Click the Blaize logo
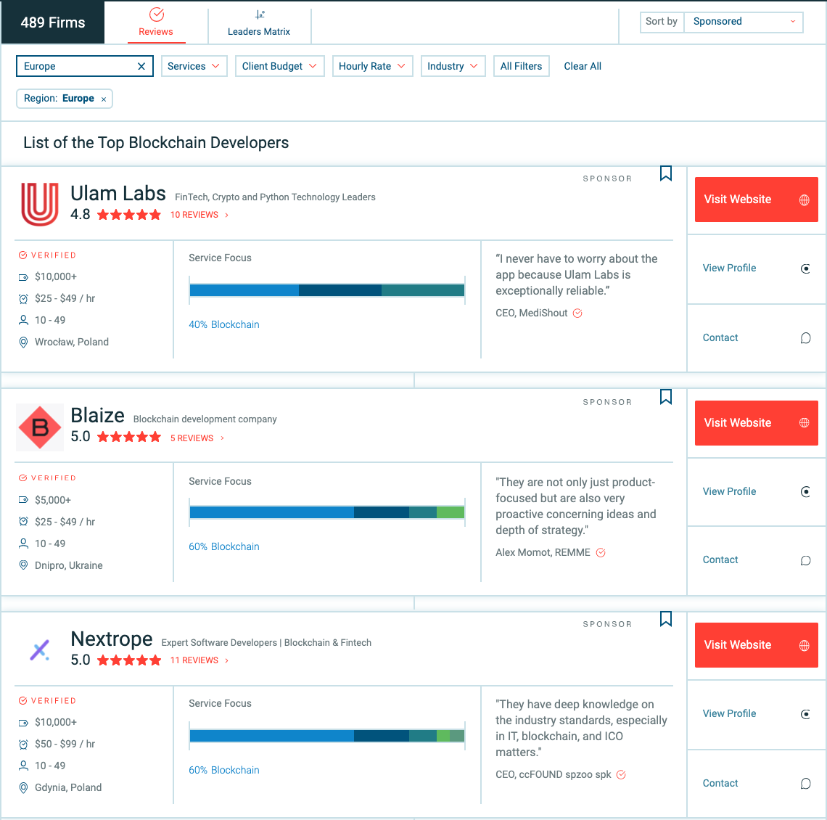 pyautogui.click(x=40, y=427)
